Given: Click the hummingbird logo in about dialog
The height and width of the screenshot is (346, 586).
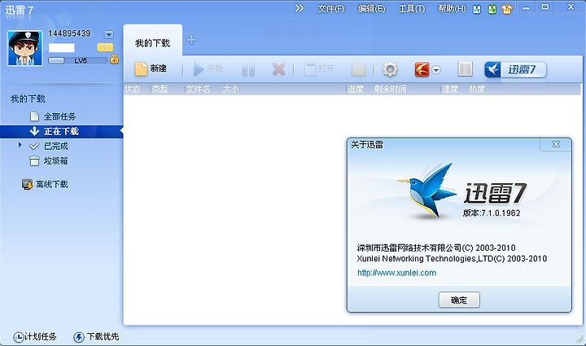Looking at the screenshot, I should pyautogui.click(x=427, y=190).
